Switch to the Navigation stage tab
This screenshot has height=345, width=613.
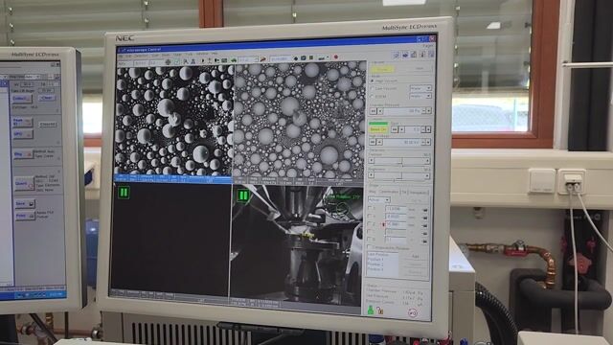[x=418, y=192]
